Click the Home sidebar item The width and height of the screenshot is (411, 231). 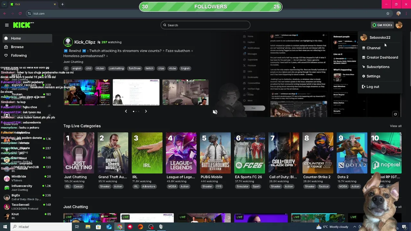point(27,38)
